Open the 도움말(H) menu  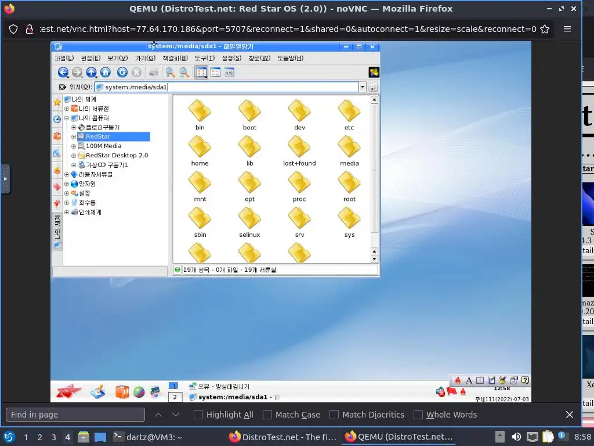click(x=291, y=58)
